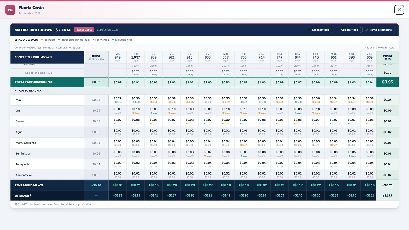Open the matrix in Pantalla completa
Viewport: 409px width, 230px height.
click(378, 30)
